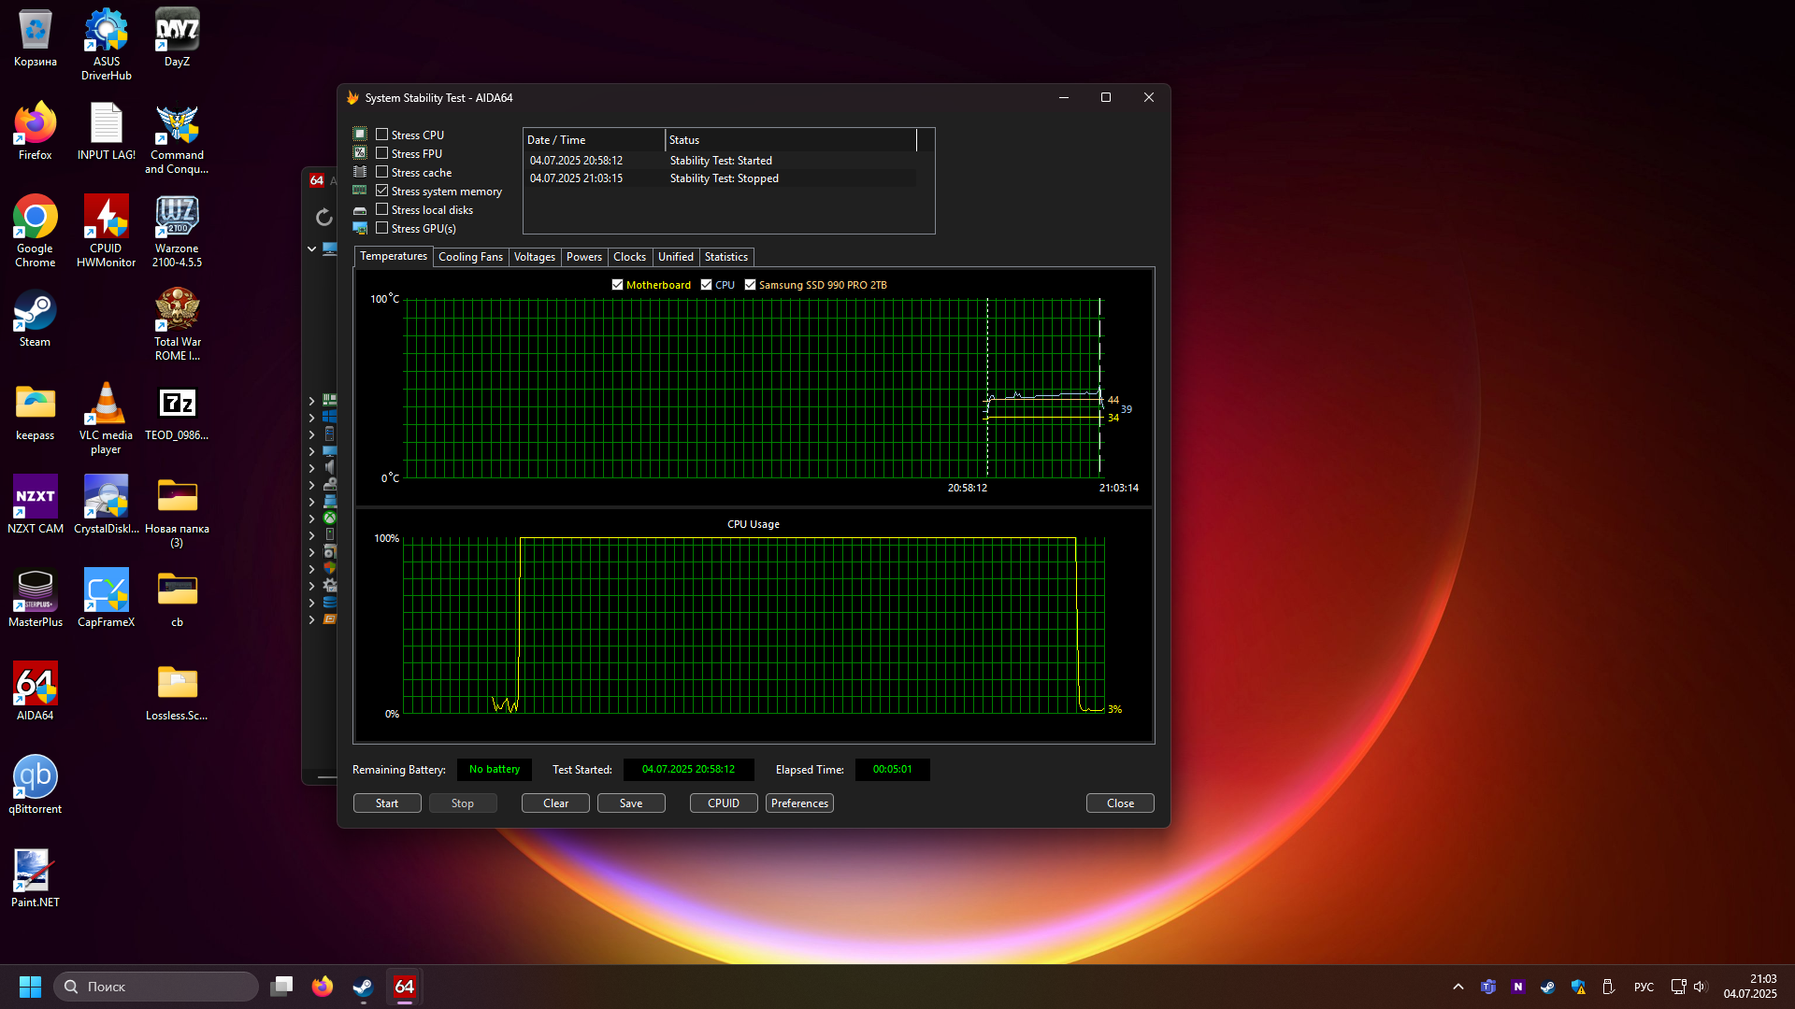Open Task View on the taskbar

(281, 987)
